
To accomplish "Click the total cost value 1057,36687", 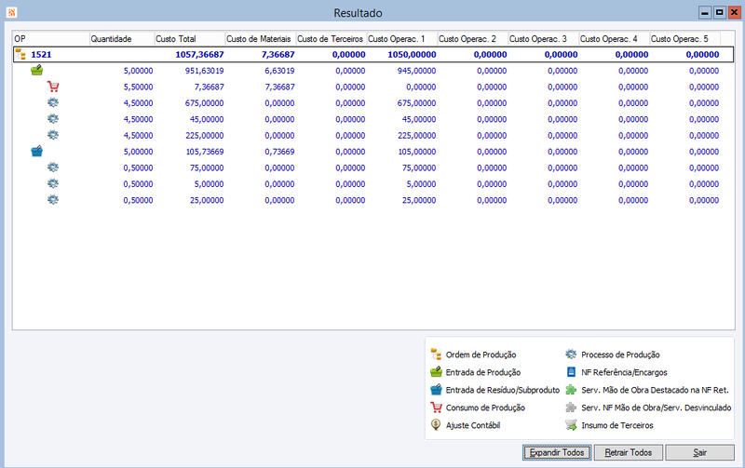I will (x=199, y=55).
